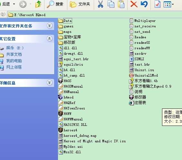Select the readmeWW text file
The height and width of the screenshot is (160, 182).
tap(139, 48)
